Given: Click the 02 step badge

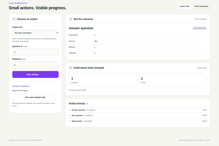Looking at the screenshot, I should tap(70, 19).
